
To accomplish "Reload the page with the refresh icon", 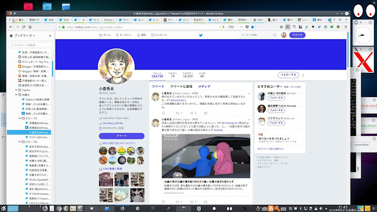I will tap(24, 27).
